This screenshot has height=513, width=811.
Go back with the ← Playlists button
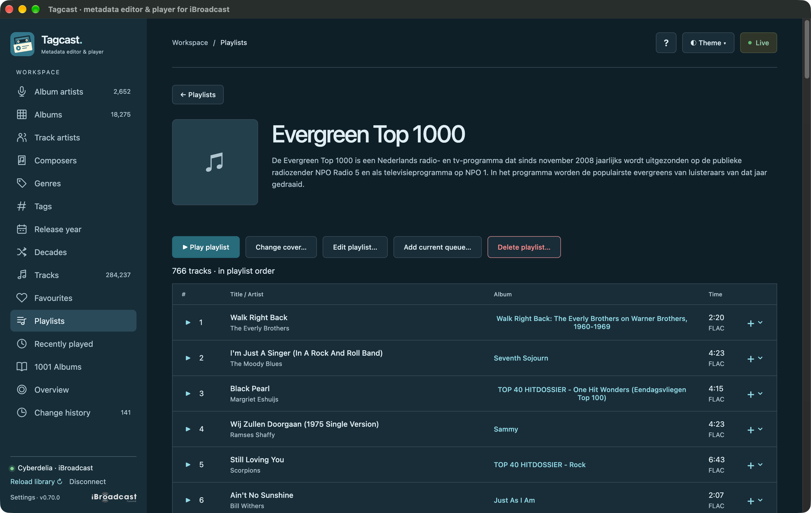click(x=198, y=95)
